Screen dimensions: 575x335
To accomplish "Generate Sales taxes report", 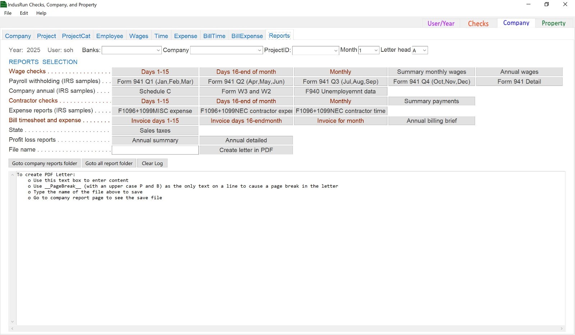I will [x=155, y=130].
